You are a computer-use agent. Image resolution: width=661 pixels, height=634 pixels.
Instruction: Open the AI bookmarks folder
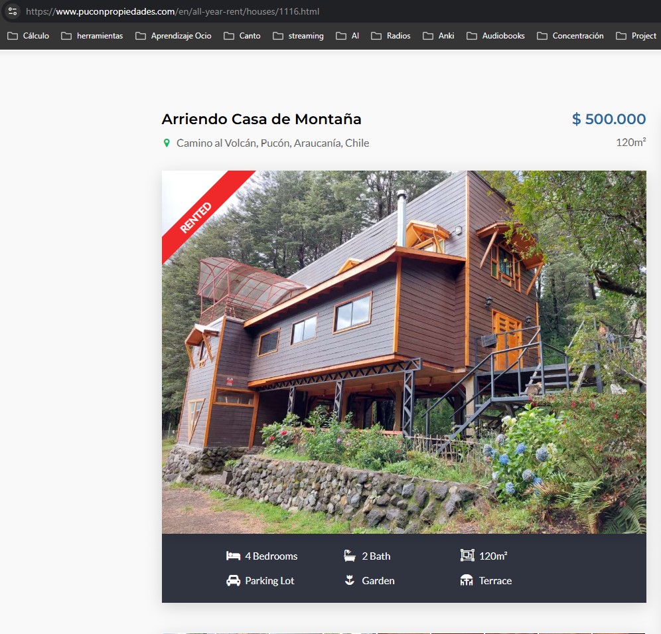(x=347, y=36)
